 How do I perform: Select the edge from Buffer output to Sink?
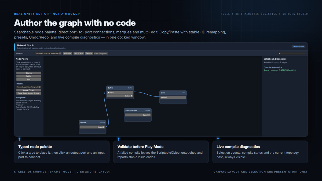[147, 94]
